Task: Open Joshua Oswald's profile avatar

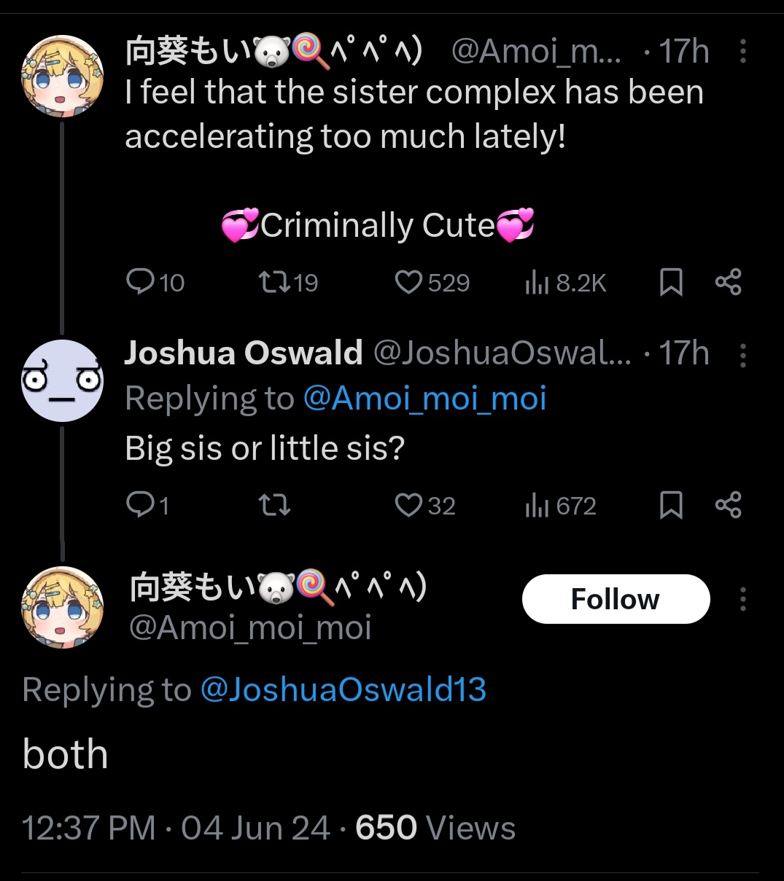Action: tap(62, 380)
